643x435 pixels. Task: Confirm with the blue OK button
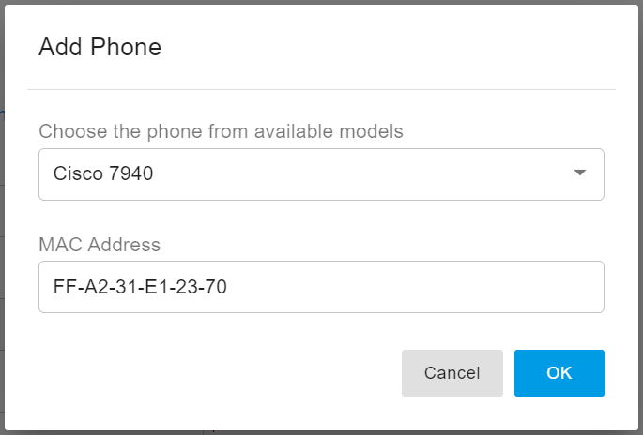point(559,373)
